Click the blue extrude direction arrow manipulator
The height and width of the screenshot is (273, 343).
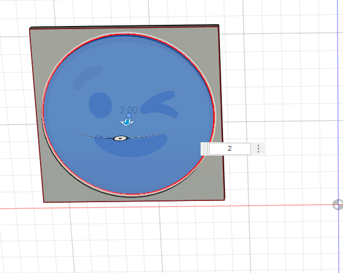coord(127,122)
